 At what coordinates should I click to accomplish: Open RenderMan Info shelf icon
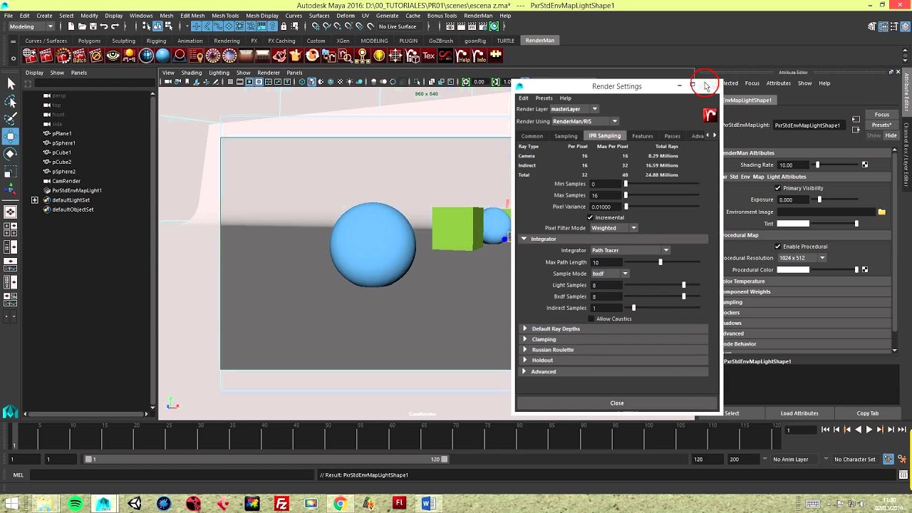[x=480, y=56]
